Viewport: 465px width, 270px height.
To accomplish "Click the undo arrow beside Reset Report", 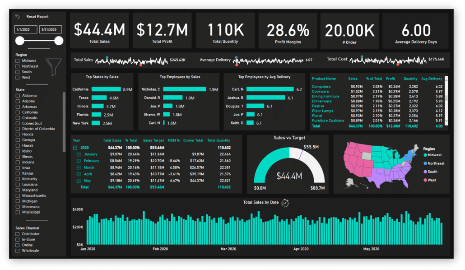I will (x=17, y=16).
